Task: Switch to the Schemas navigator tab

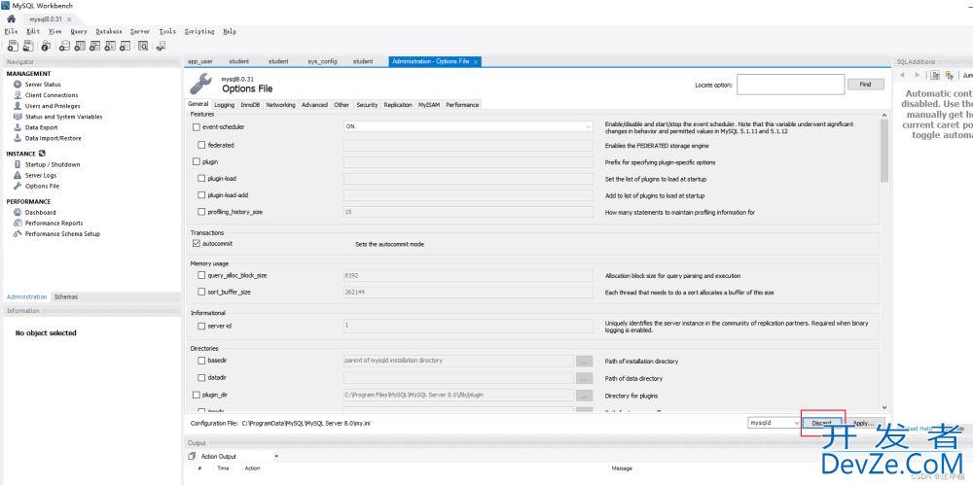Action: (66, 297)
